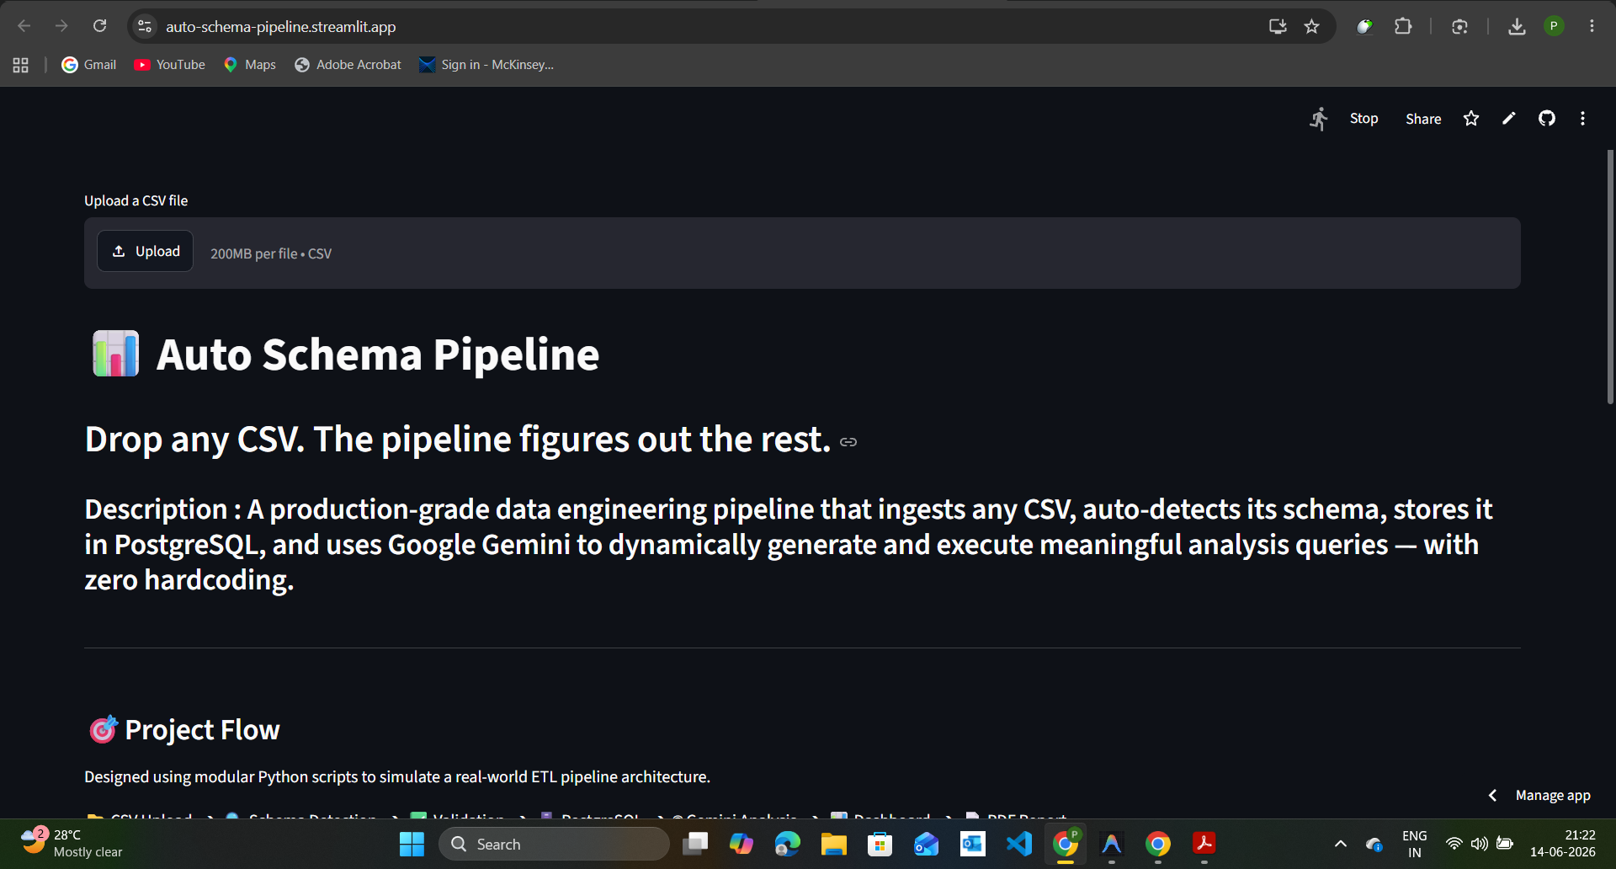Open the Adobe Acrobat bookmark

[x=348, y=65]
